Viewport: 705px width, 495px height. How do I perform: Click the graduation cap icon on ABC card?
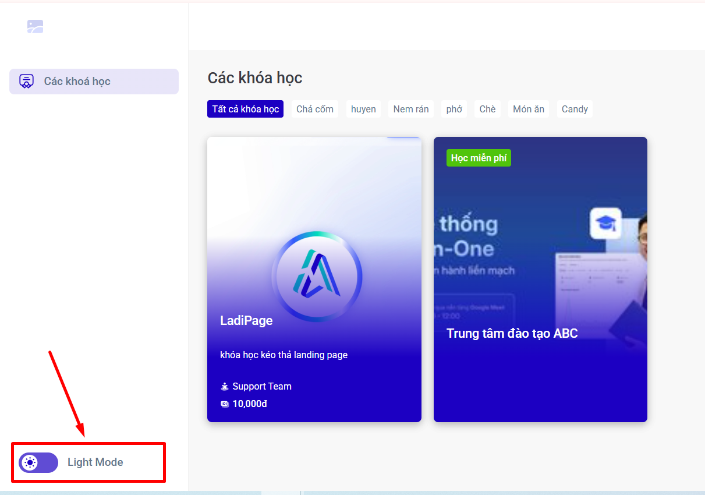605,224
